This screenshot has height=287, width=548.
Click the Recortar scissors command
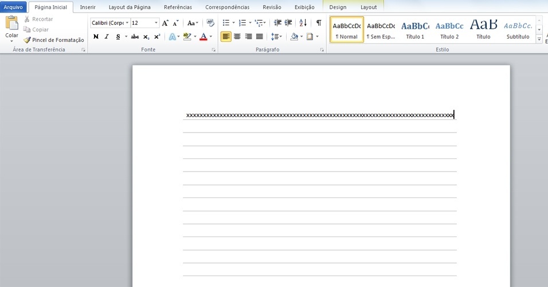38,20
